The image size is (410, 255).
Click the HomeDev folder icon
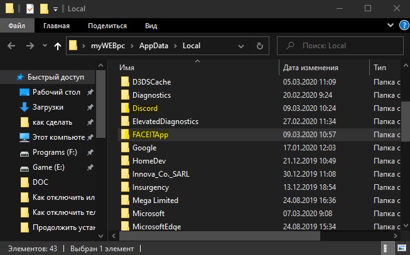coord(125,161)
